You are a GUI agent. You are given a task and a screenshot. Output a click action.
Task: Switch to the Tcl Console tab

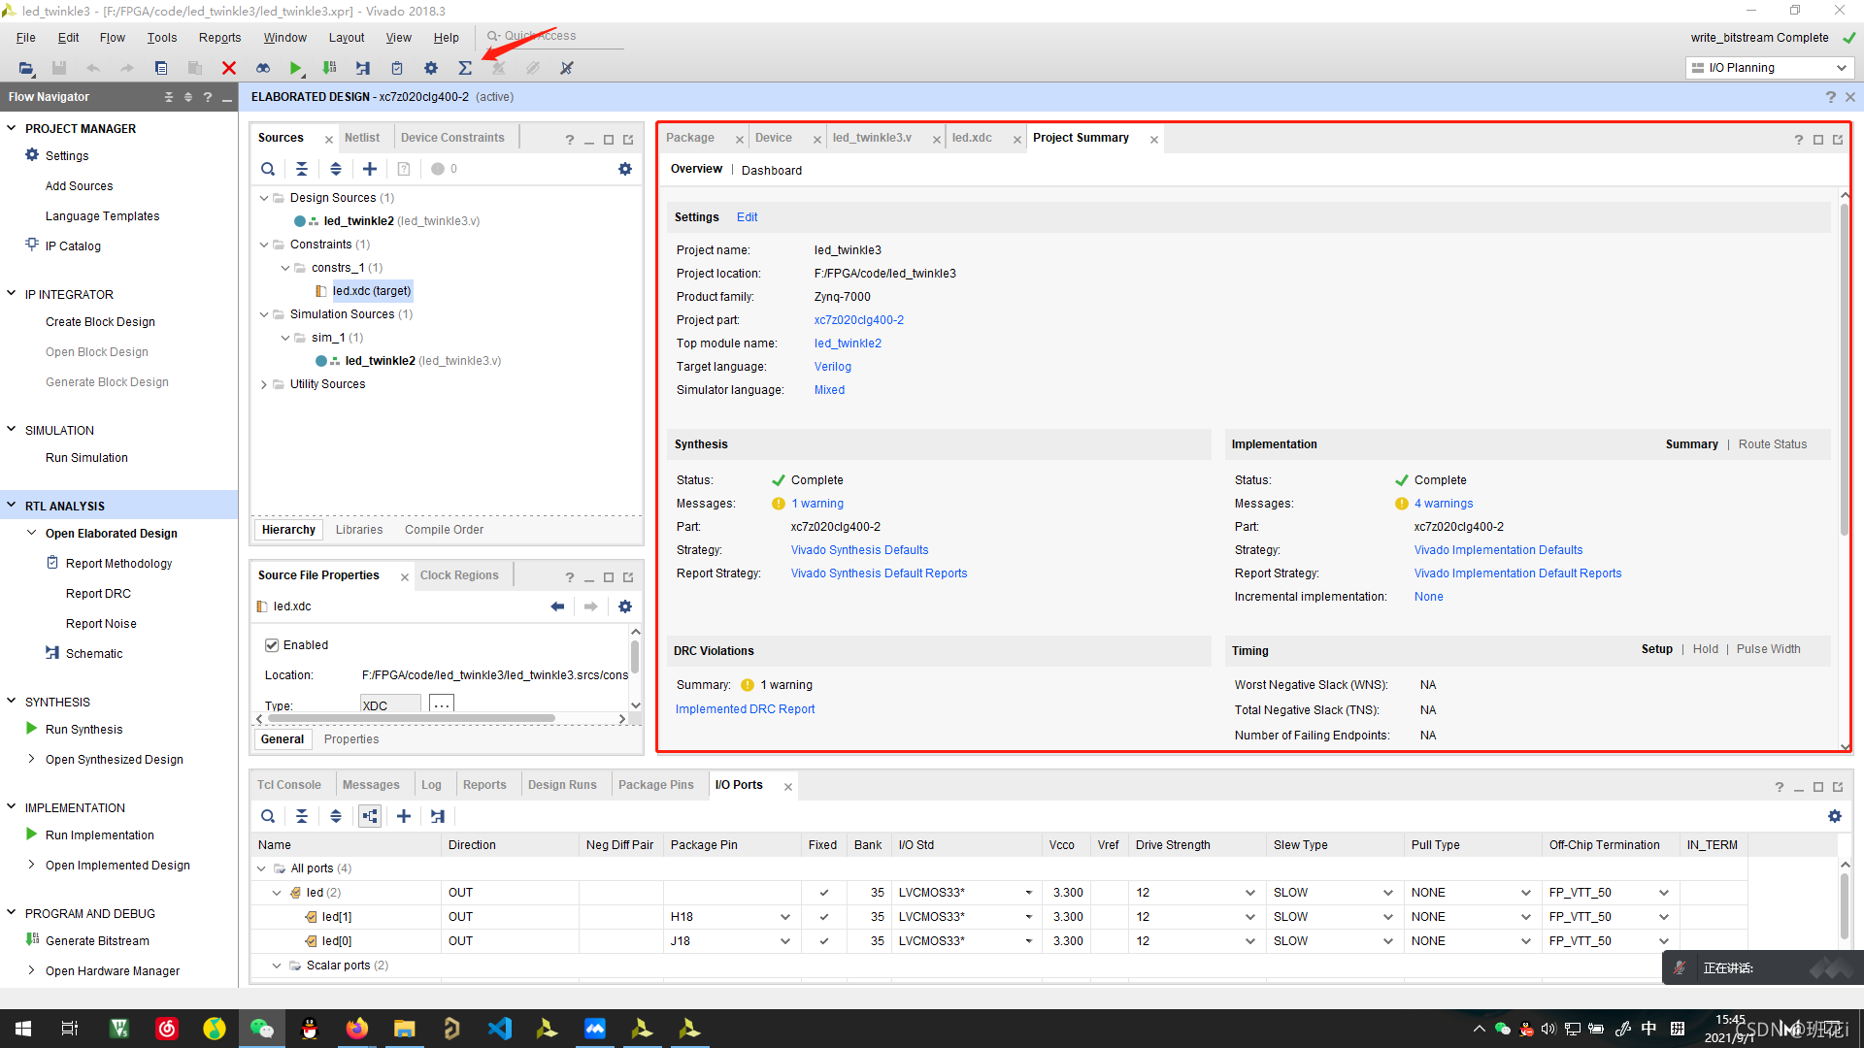point(288,784)
